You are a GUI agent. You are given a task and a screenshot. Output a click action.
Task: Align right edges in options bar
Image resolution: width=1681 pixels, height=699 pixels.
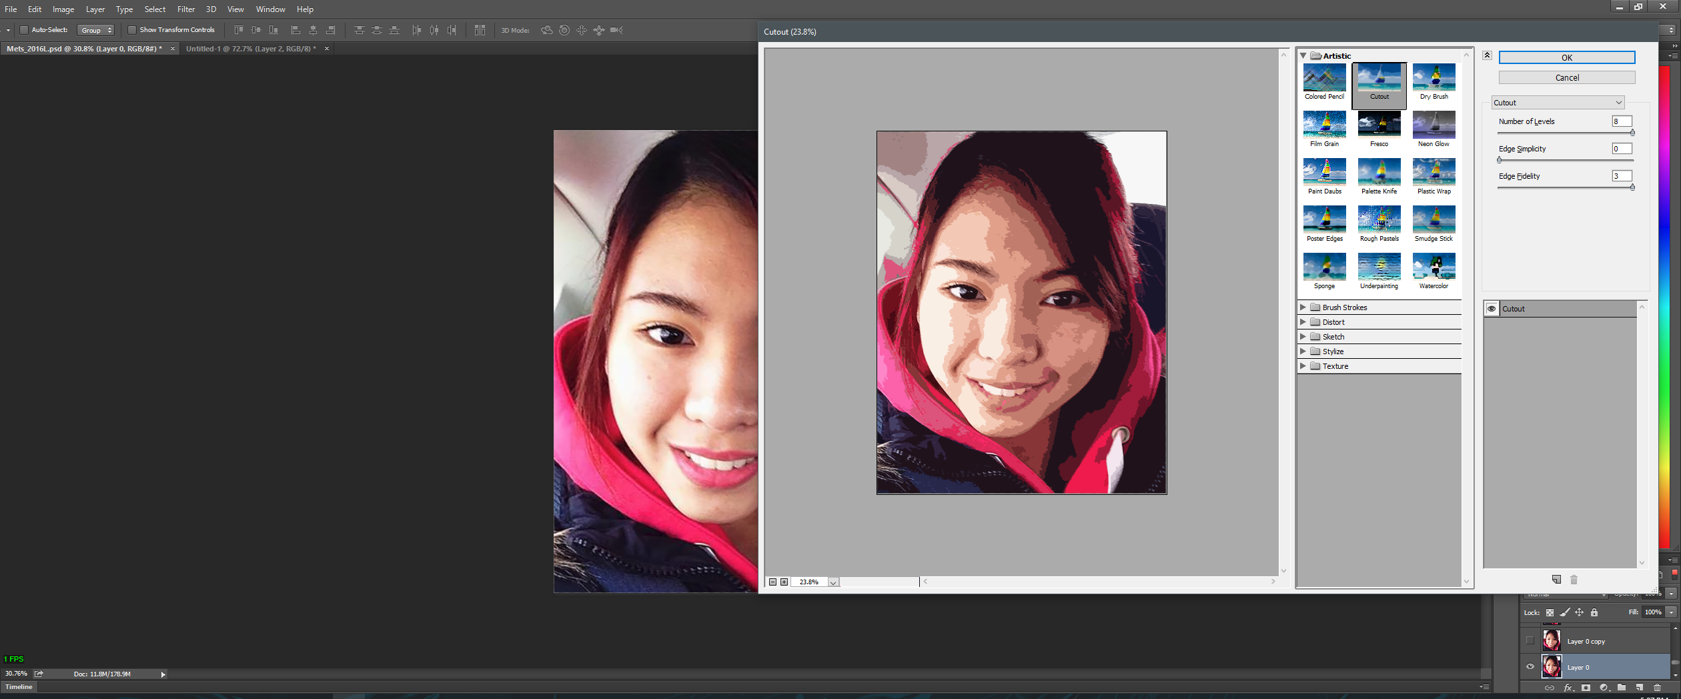click(x=331, y=30)
